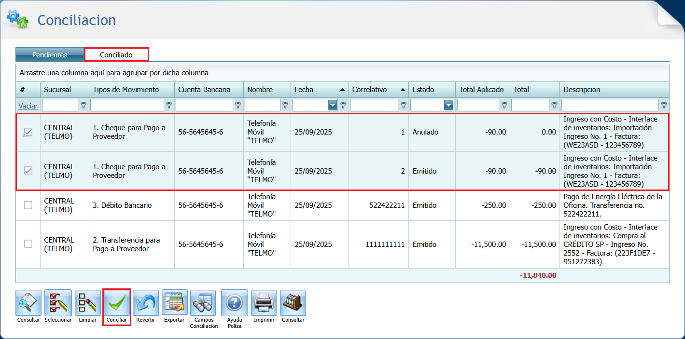Check the Débito Bancario row checkbox
The height and width of the screenshot is (339, 685).
point(28,205)
